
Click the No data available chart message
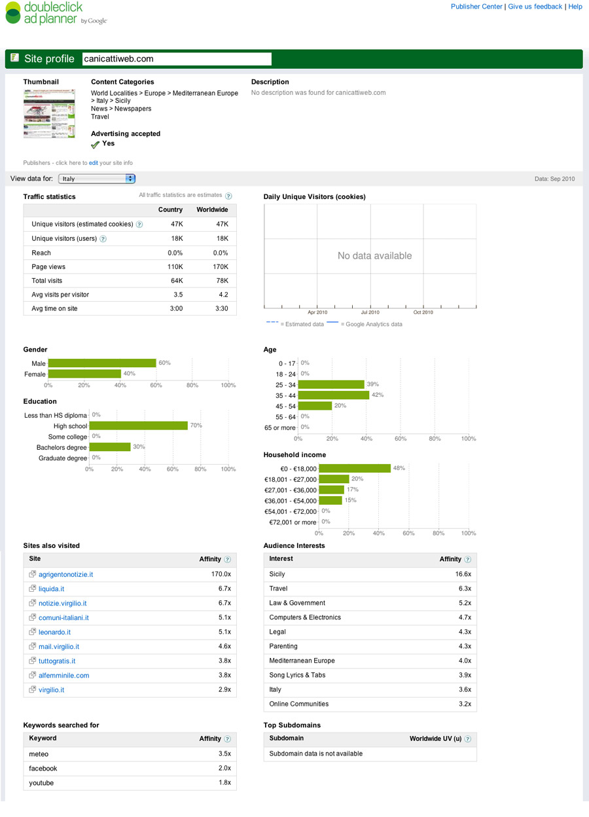click(x=374, y=256)
